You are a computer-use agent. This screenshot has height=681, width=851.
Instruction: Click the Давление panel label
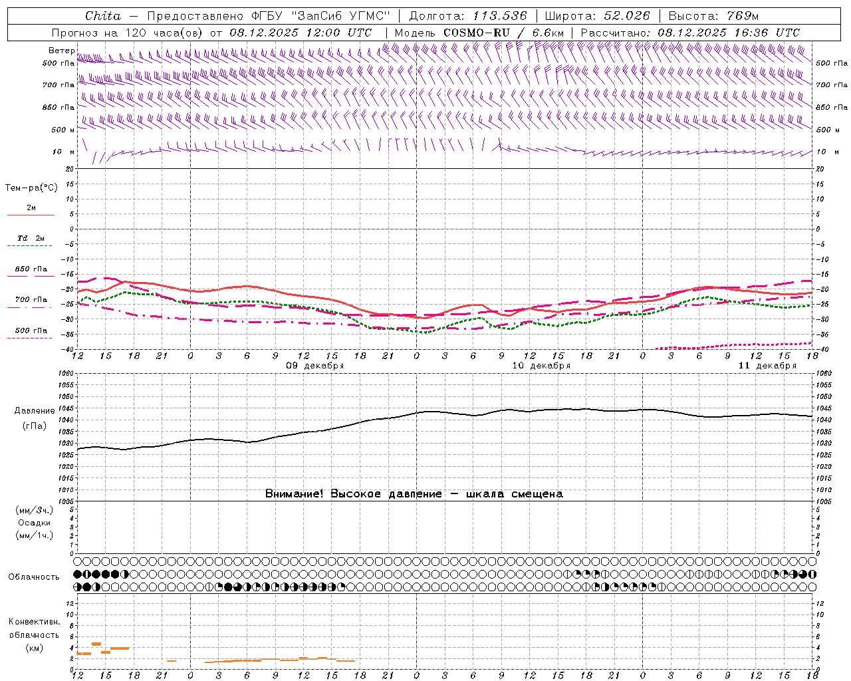[34, 411]
